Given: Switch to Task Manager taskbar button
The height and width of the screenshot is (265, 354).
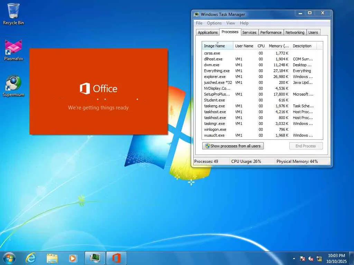Looking at the screenshot, I should pos(95,258).
